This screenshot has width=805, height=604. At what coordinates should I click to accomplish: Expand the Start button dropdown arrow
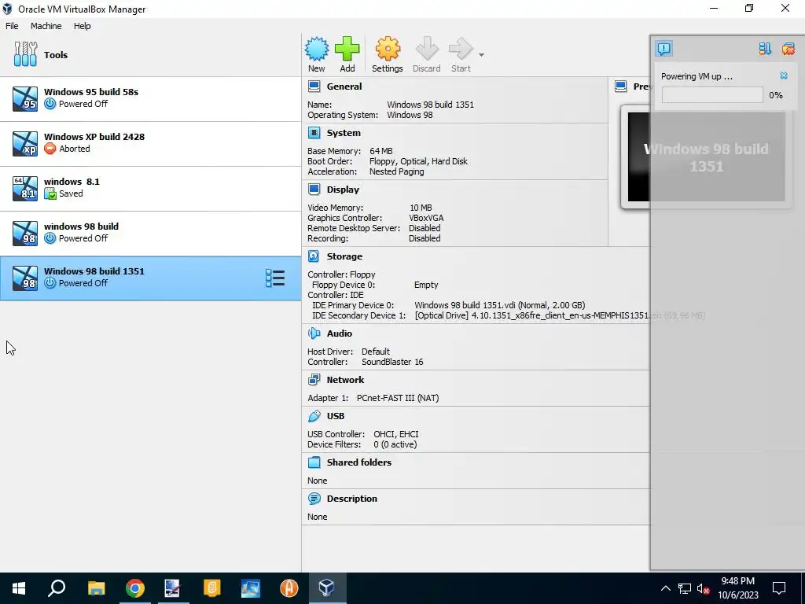(481, 54)
